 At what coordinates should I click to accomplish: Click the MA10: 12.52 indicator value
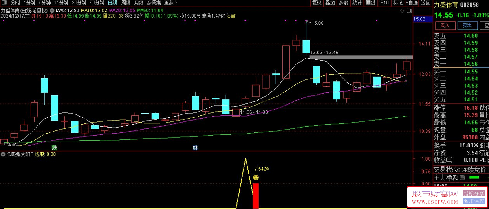pos(94,10)
